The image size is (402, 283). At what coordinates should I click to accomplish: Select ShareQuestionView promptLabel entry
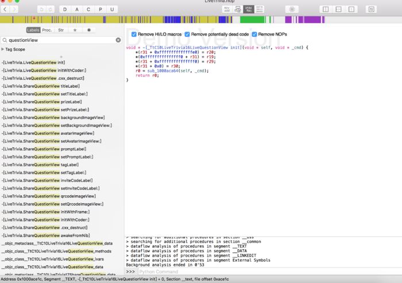tap(44, 149)
